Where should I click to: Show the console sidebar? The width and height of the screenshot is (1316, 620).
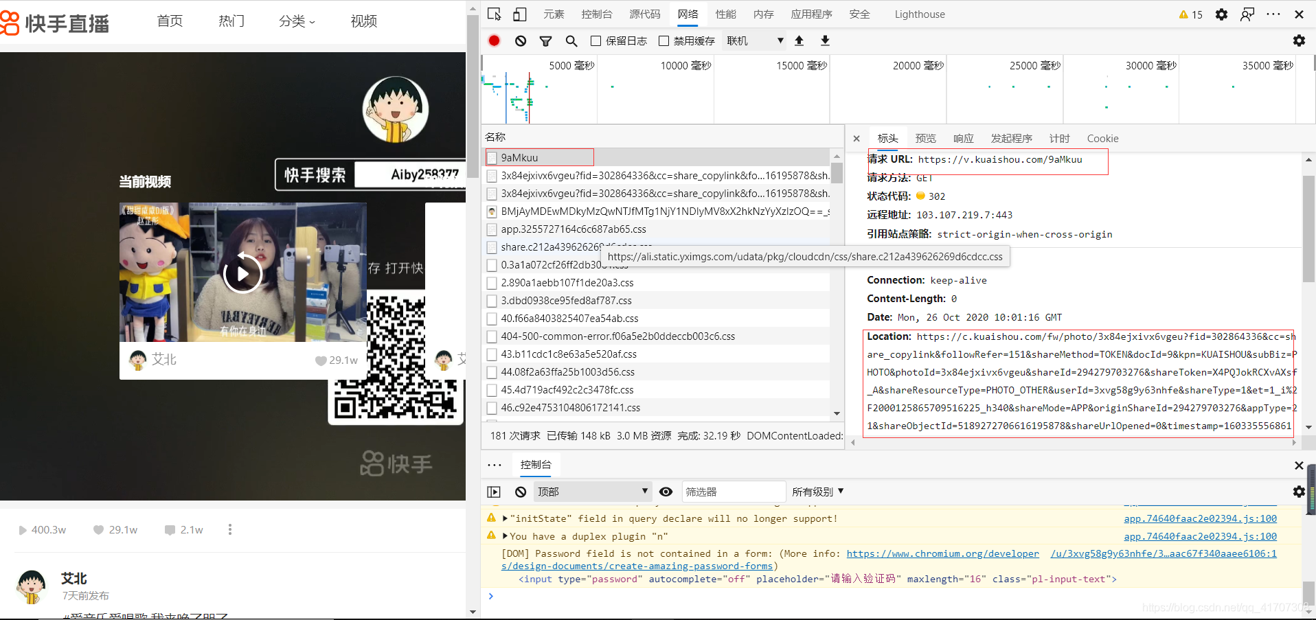494,492
